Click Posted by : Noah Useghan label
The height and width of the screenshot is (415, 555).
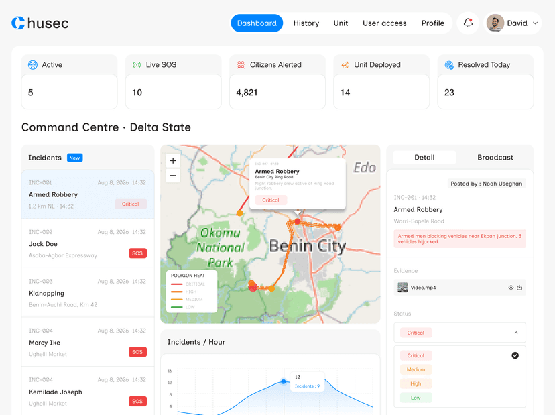487,184
